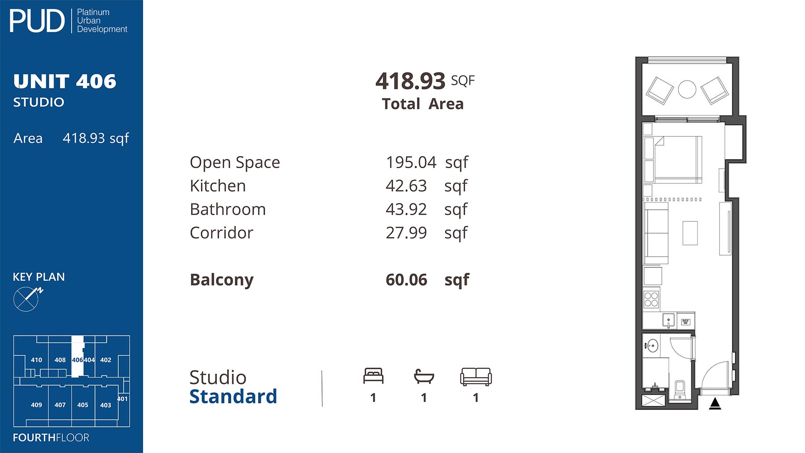Click the PUD logo
Viewport: 805px width, 453px height.
click(37, 21)
